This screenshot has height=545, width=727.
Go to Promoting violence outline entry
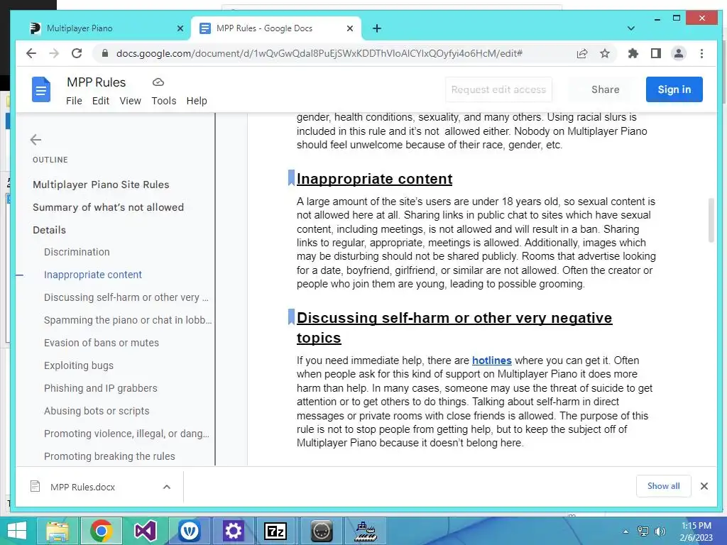coord(126,434)
